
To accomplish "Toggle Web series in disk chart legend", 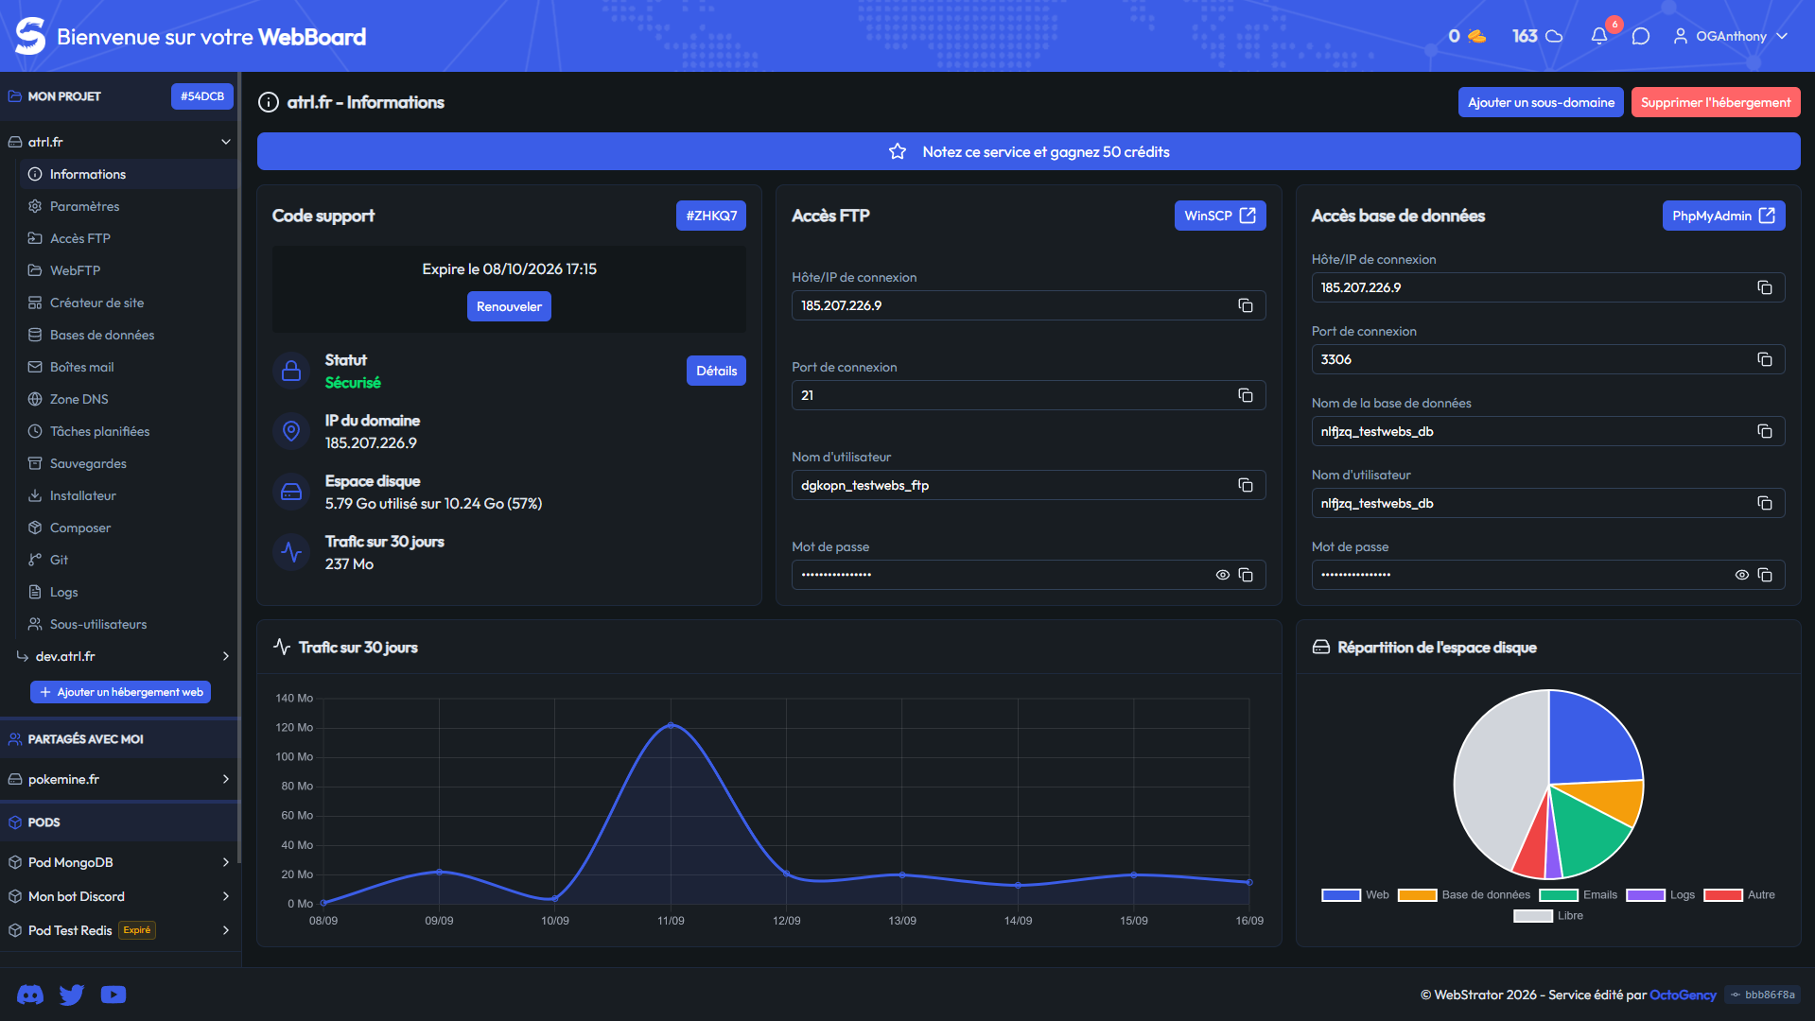I will [x=1355, y=895].
